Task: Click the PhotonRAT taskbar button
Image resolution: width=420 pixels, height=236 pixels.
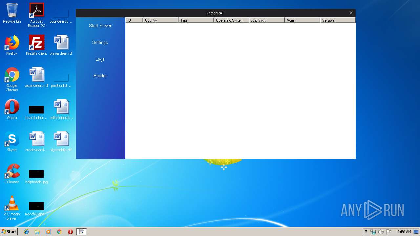Action: click(x=82, y=232)
